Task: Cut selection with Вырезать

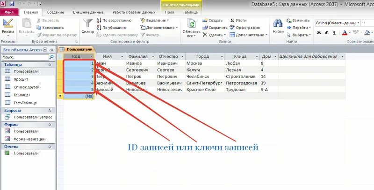Action: coord(48,21)
